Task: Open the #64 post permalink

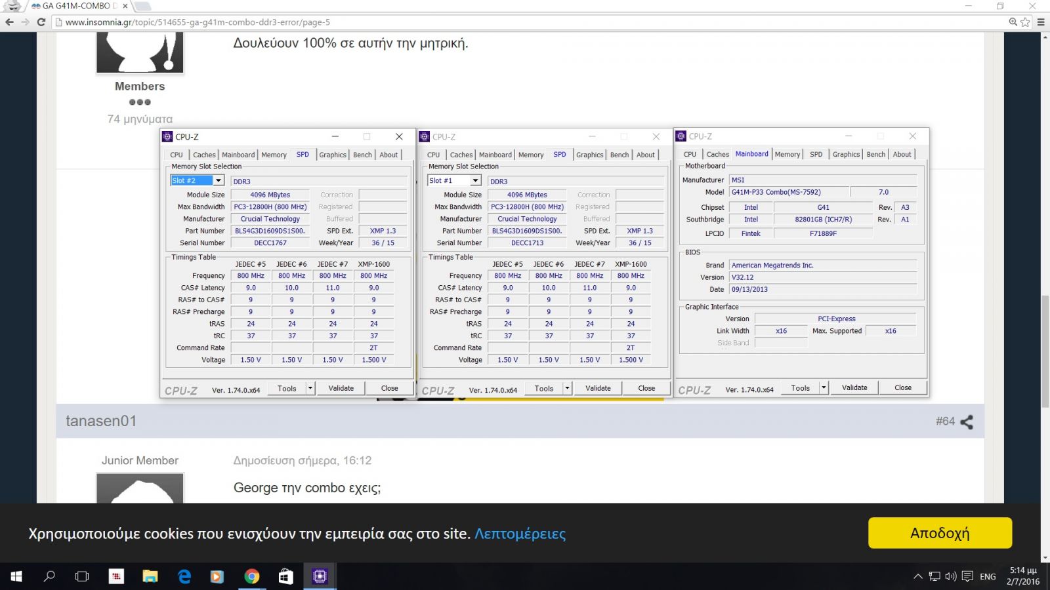Action: click(x=945, y=421)
